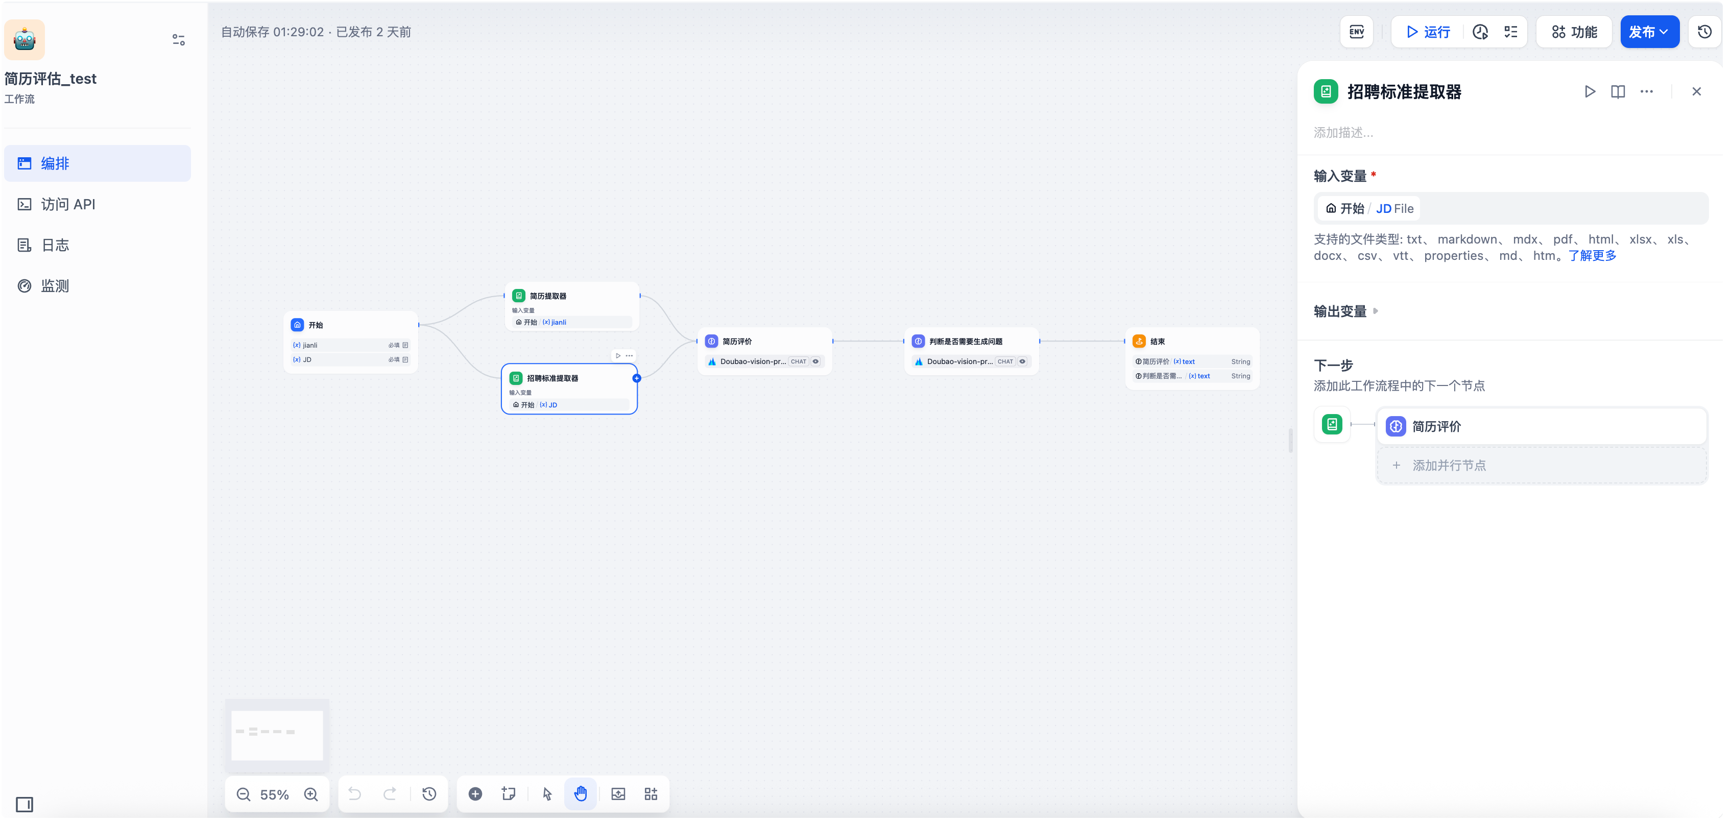Screen dimensions: 1732x823
Task: Switch to the 访问 API tab
Action: click(x=98, y=204)
